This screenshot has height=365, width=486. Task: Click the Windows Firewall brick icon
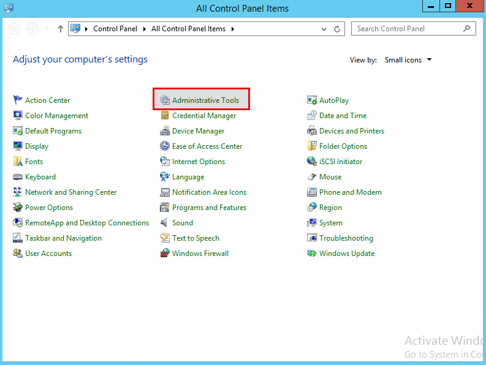click(x=165, y=253)
